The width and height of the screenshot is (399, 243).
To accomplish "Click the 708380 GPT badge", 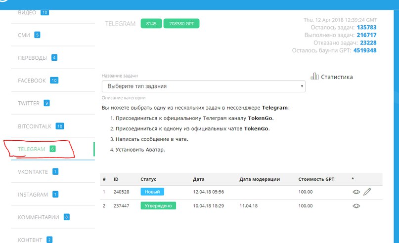I will coord(181,24).
